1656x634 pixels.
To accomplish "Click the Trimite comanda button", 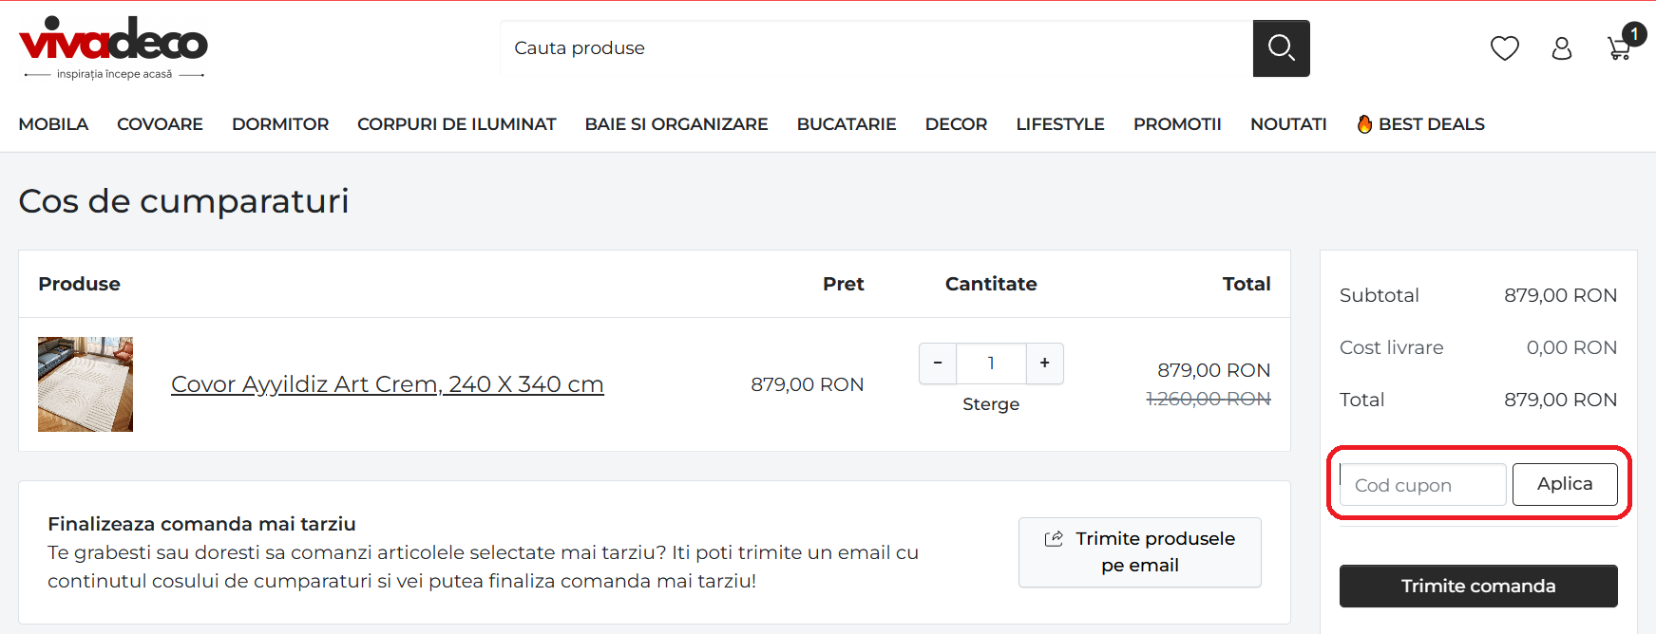I will point(1478,587).
